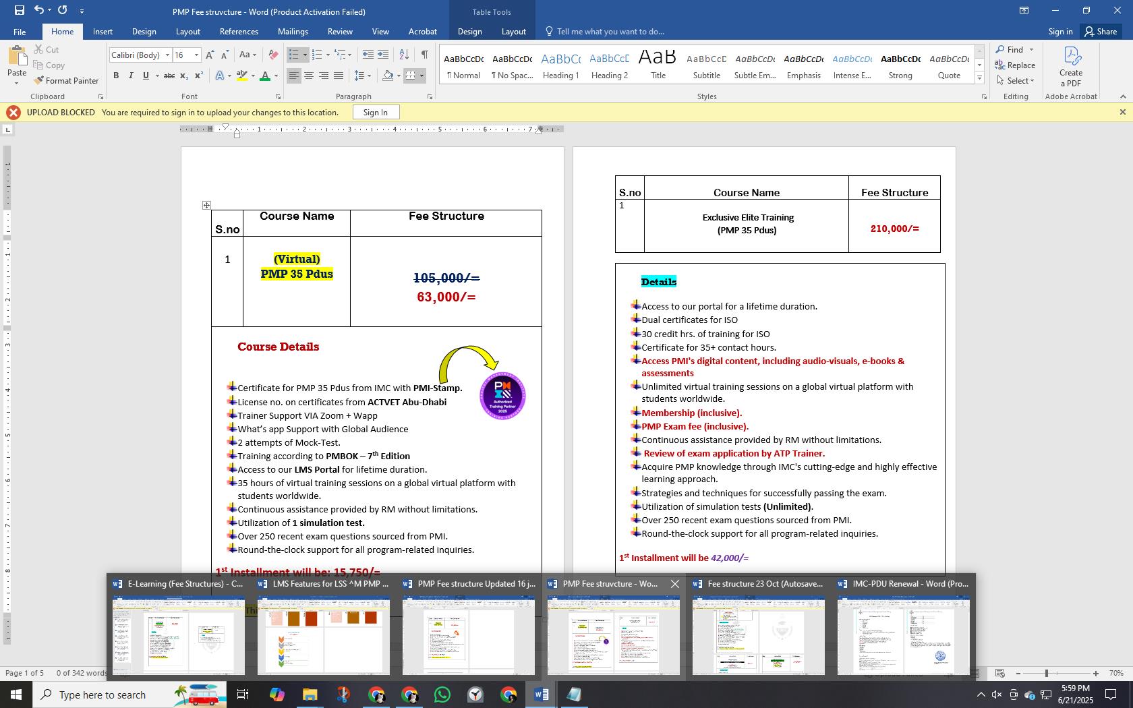
Task: Click Sign in at top right
Action: [x=1060, y=32]
